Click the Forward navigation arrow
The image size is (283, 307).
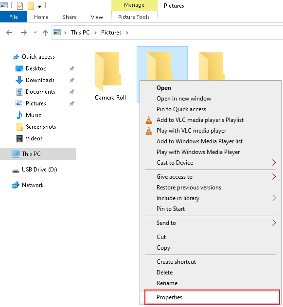(x=24, y=33)
